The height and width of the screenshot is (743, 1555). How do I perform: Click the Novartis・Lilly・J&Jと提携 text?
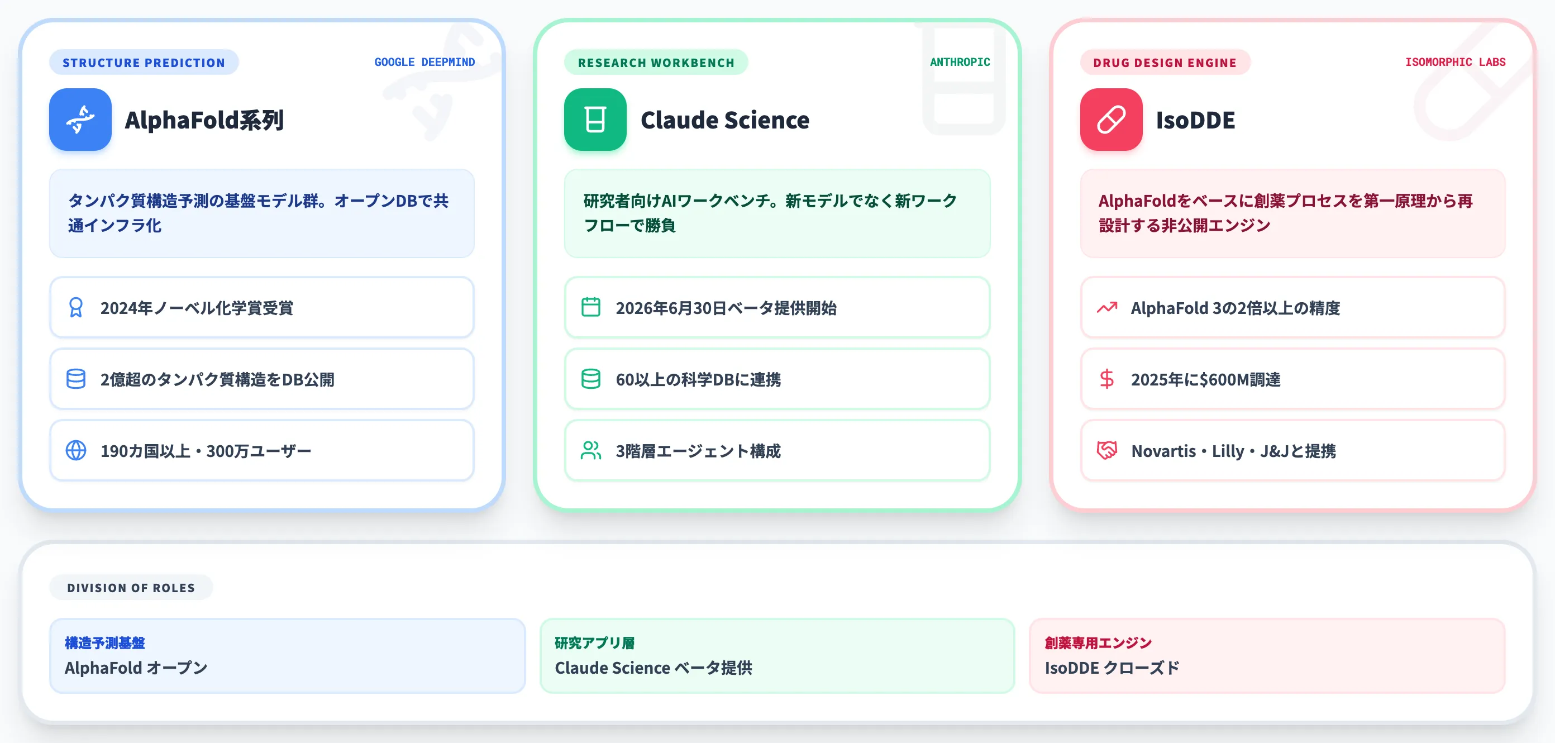(x=1234, y=451)
